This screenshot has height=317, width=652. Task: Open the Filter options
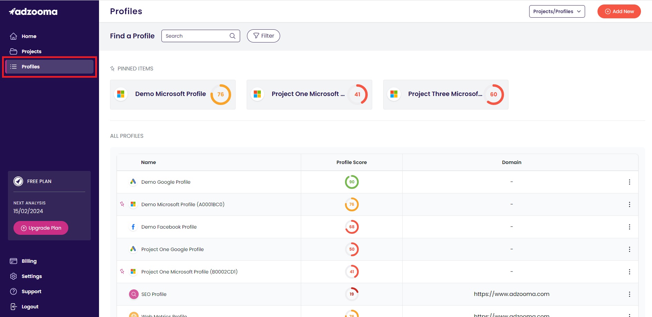coord(263,36)
